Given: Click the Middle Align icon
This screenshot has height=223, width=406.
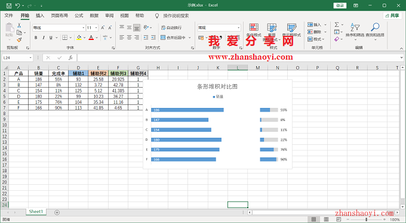Looking at the screenshot, I should (x=129, y=27).
